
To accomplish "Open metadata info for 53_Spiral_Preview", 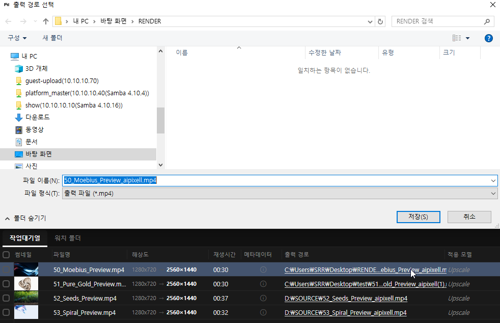I will point(263,312).
